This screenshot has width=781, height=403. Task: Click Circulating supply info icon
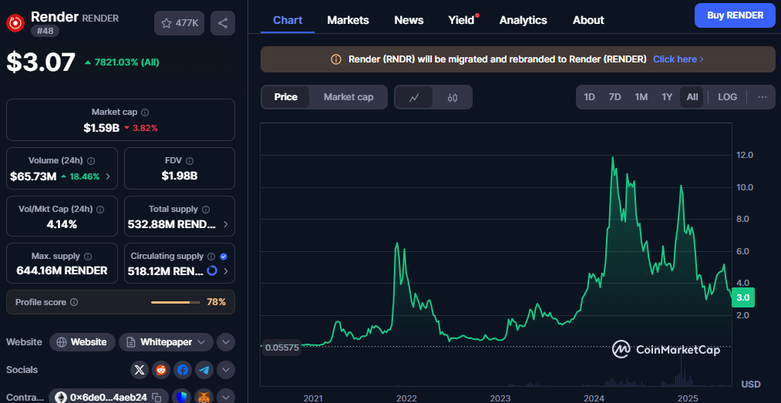point(211,257)
